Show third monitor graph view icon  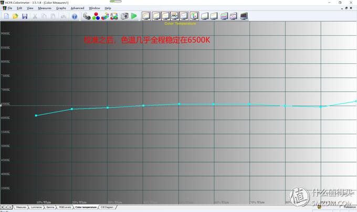[x=165, y=16]
